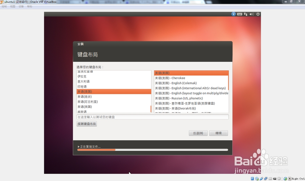Open the accessibility menu in Ubuntu top panel
305x181 pixels.
point(233,14)
